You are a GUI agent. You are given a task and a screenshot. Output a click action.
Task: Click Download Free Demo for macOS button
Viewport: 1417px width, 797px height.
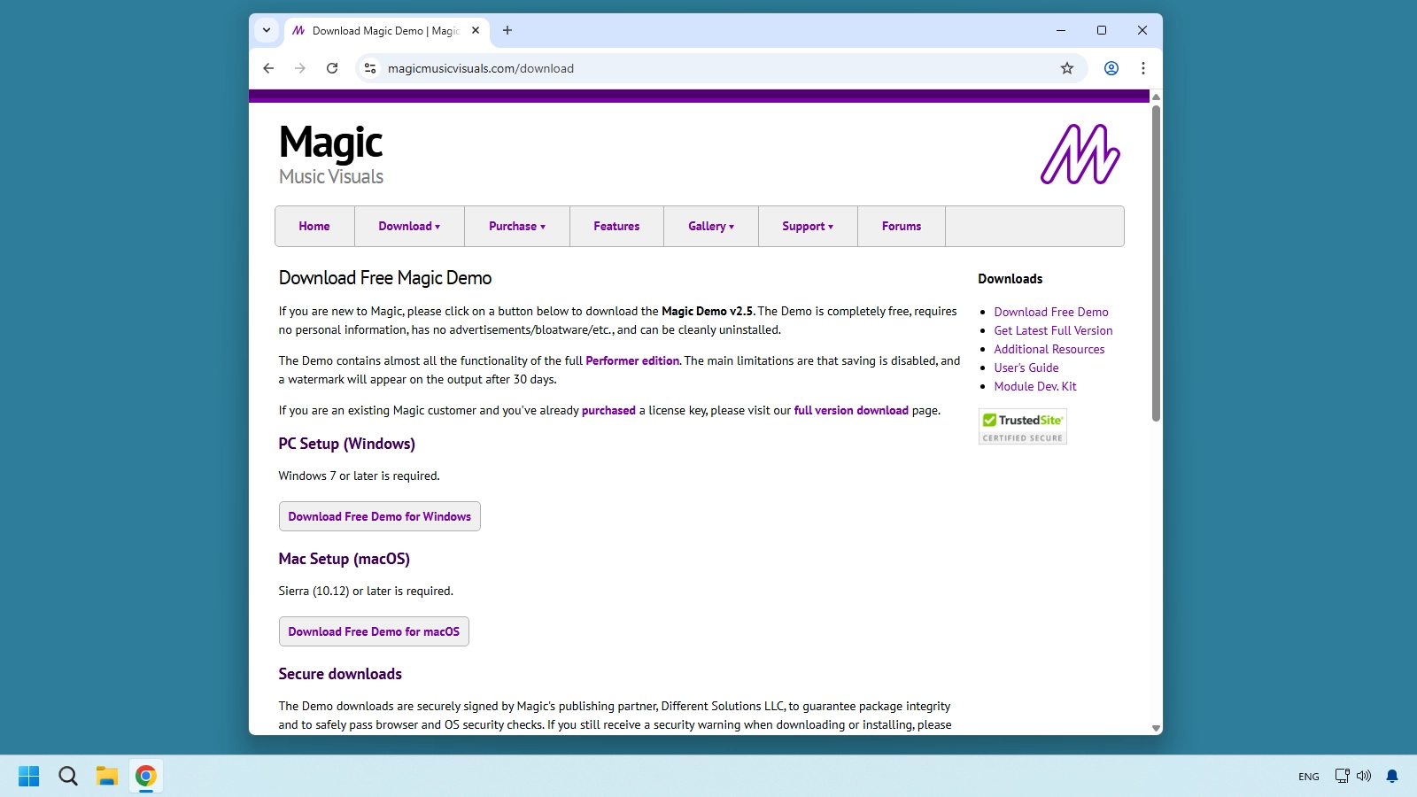(x=374, y=631)
